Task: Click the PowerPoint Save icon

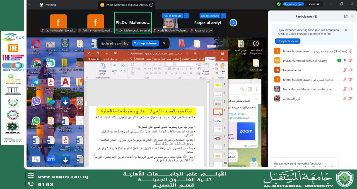Action: pos(222,53)
